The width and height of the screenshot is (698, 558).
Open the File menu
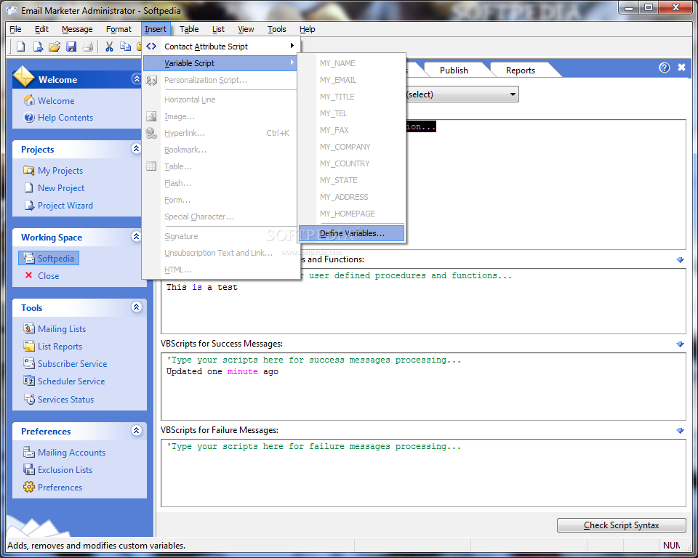(x=15, y=29)
